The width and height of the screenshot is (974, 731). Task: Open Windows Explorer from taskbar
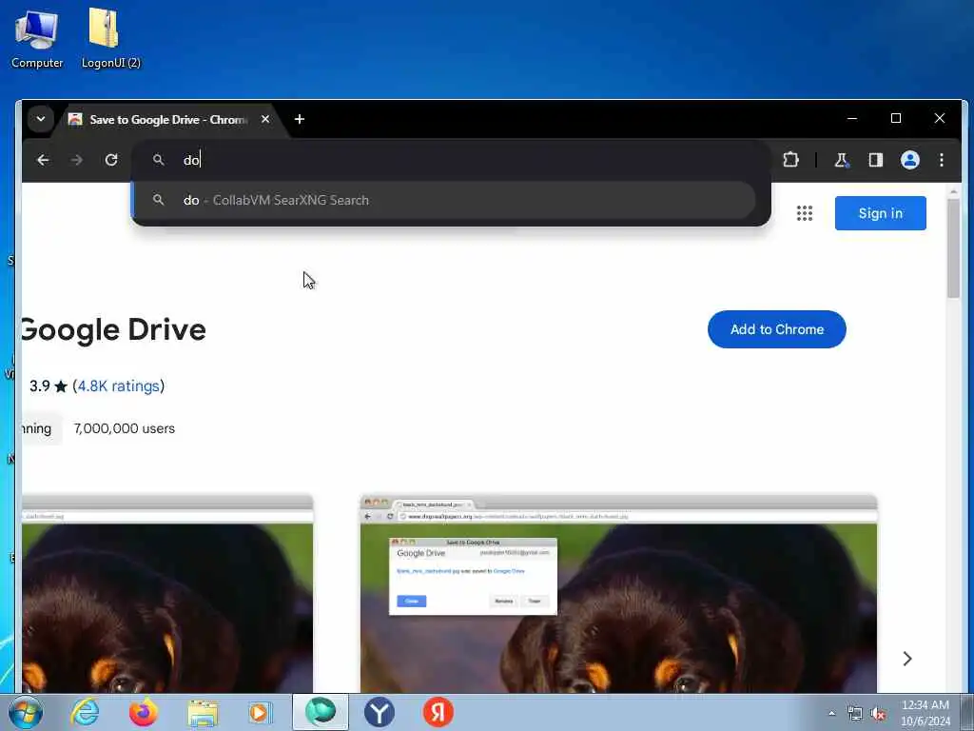click(203, 714)
